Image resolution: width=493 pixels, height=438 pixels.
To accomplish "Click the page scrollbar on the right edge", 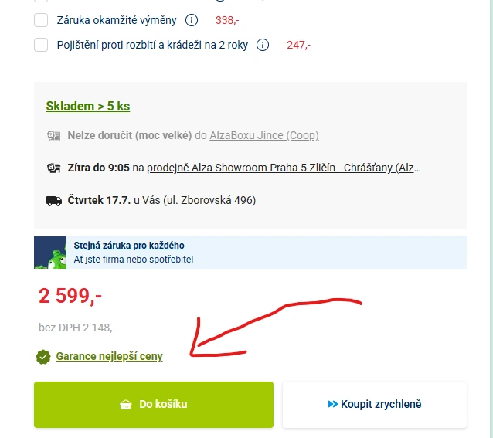I will click(x=491, y=219).
